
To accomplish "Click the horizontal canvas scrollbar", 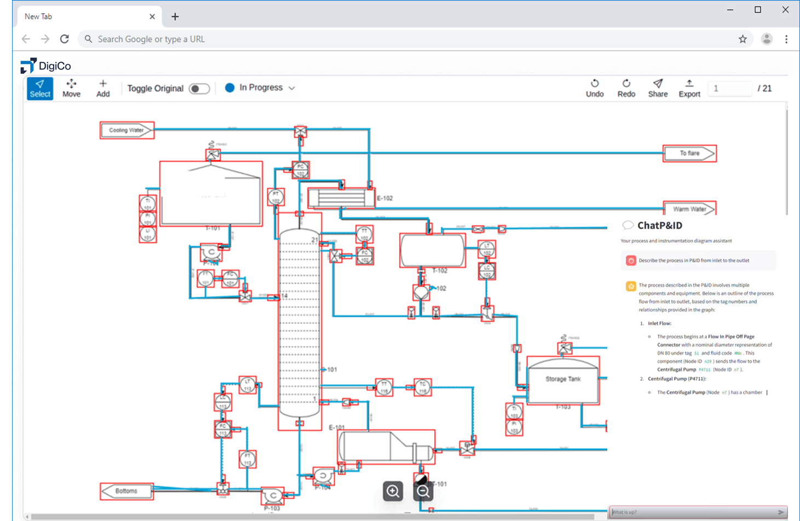I will click(312, 517).
